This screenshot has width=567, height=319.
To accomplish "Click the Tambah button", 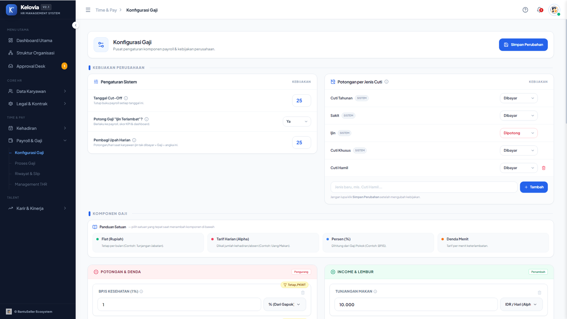I will (x=534, y=187).
